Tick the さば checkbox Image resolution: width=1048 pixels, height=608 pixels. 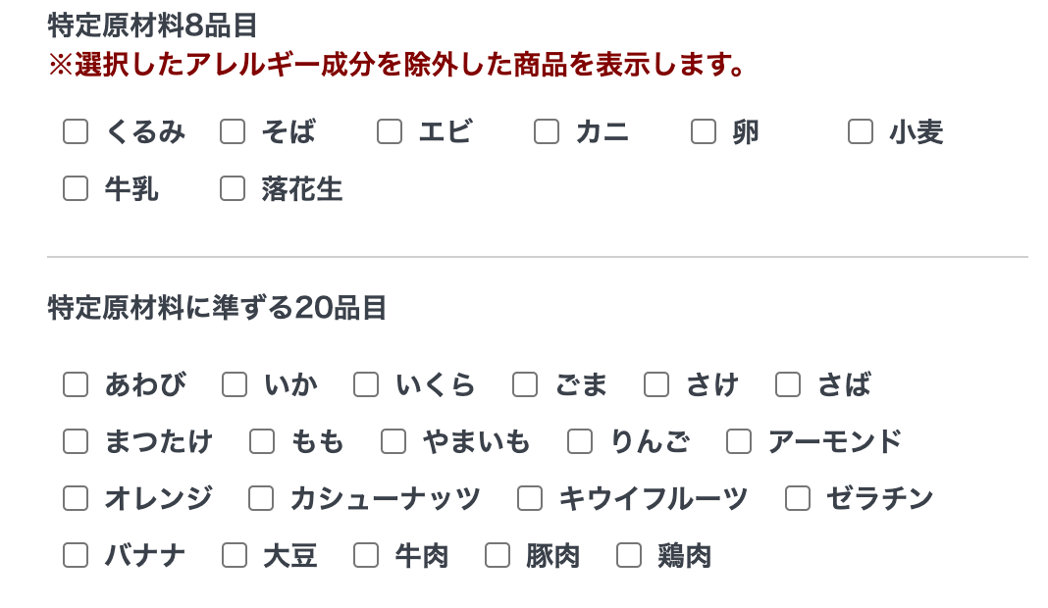788,384
